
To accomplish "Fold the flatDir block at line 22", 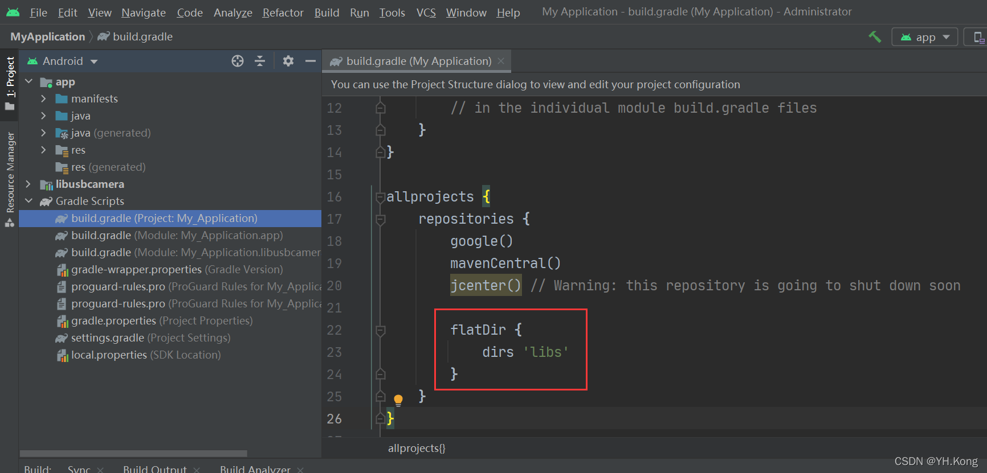I will click(381, 331).
